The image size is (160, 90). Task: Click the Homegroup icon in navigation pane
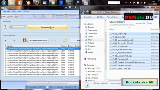tap(85, 59)
